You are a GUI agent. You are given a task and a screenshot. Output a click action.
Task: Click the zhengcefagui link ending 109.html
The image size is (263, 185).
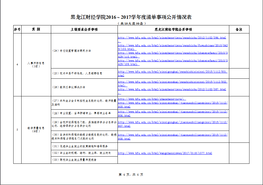click(173, 60)
